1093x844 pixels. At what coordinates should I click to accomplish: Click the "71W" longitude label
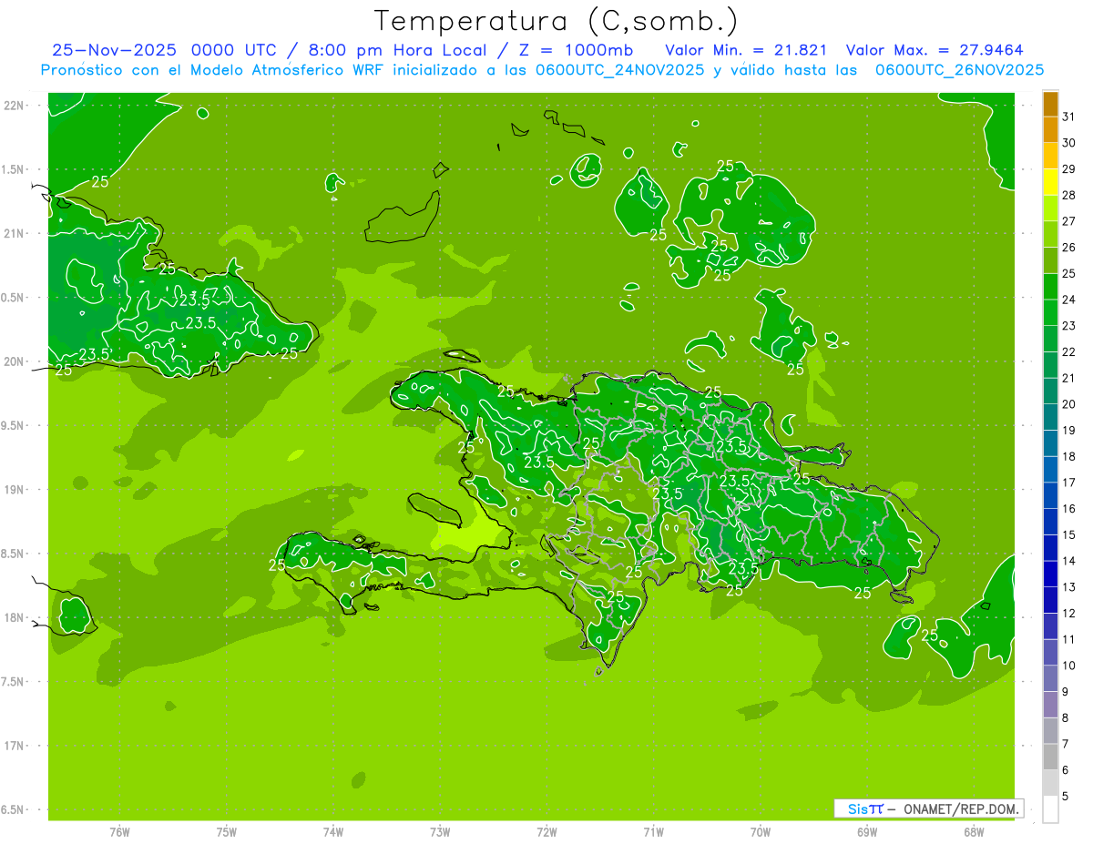pos(653,831)
